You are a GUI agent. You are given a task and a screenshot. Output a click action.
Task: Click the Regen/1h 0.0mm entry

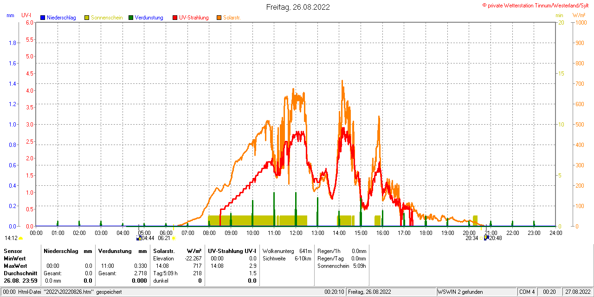click(342, 251)
